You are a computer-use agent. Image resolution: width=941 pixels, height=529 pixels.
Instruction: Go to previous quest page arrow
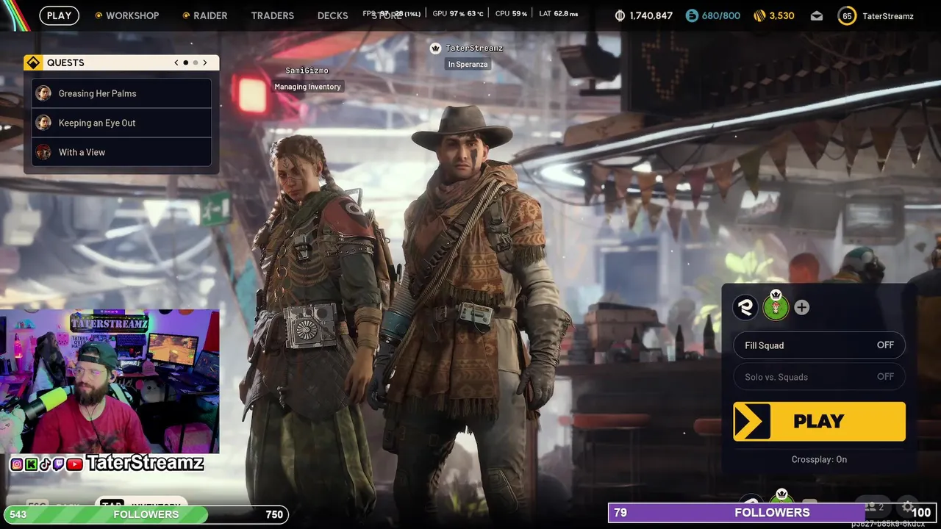[x=176, y=62]
